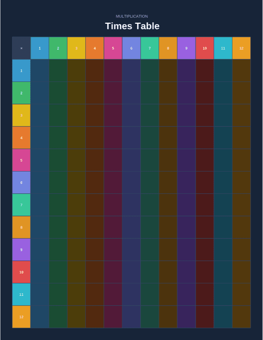Select the orange-gold column header 12

(241, 48)
